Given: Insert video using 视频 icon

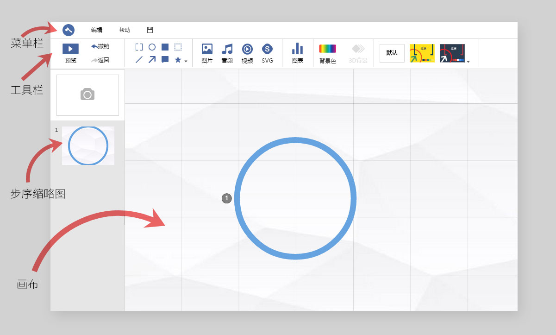Looking at the screenshot, I should [247, 49].
